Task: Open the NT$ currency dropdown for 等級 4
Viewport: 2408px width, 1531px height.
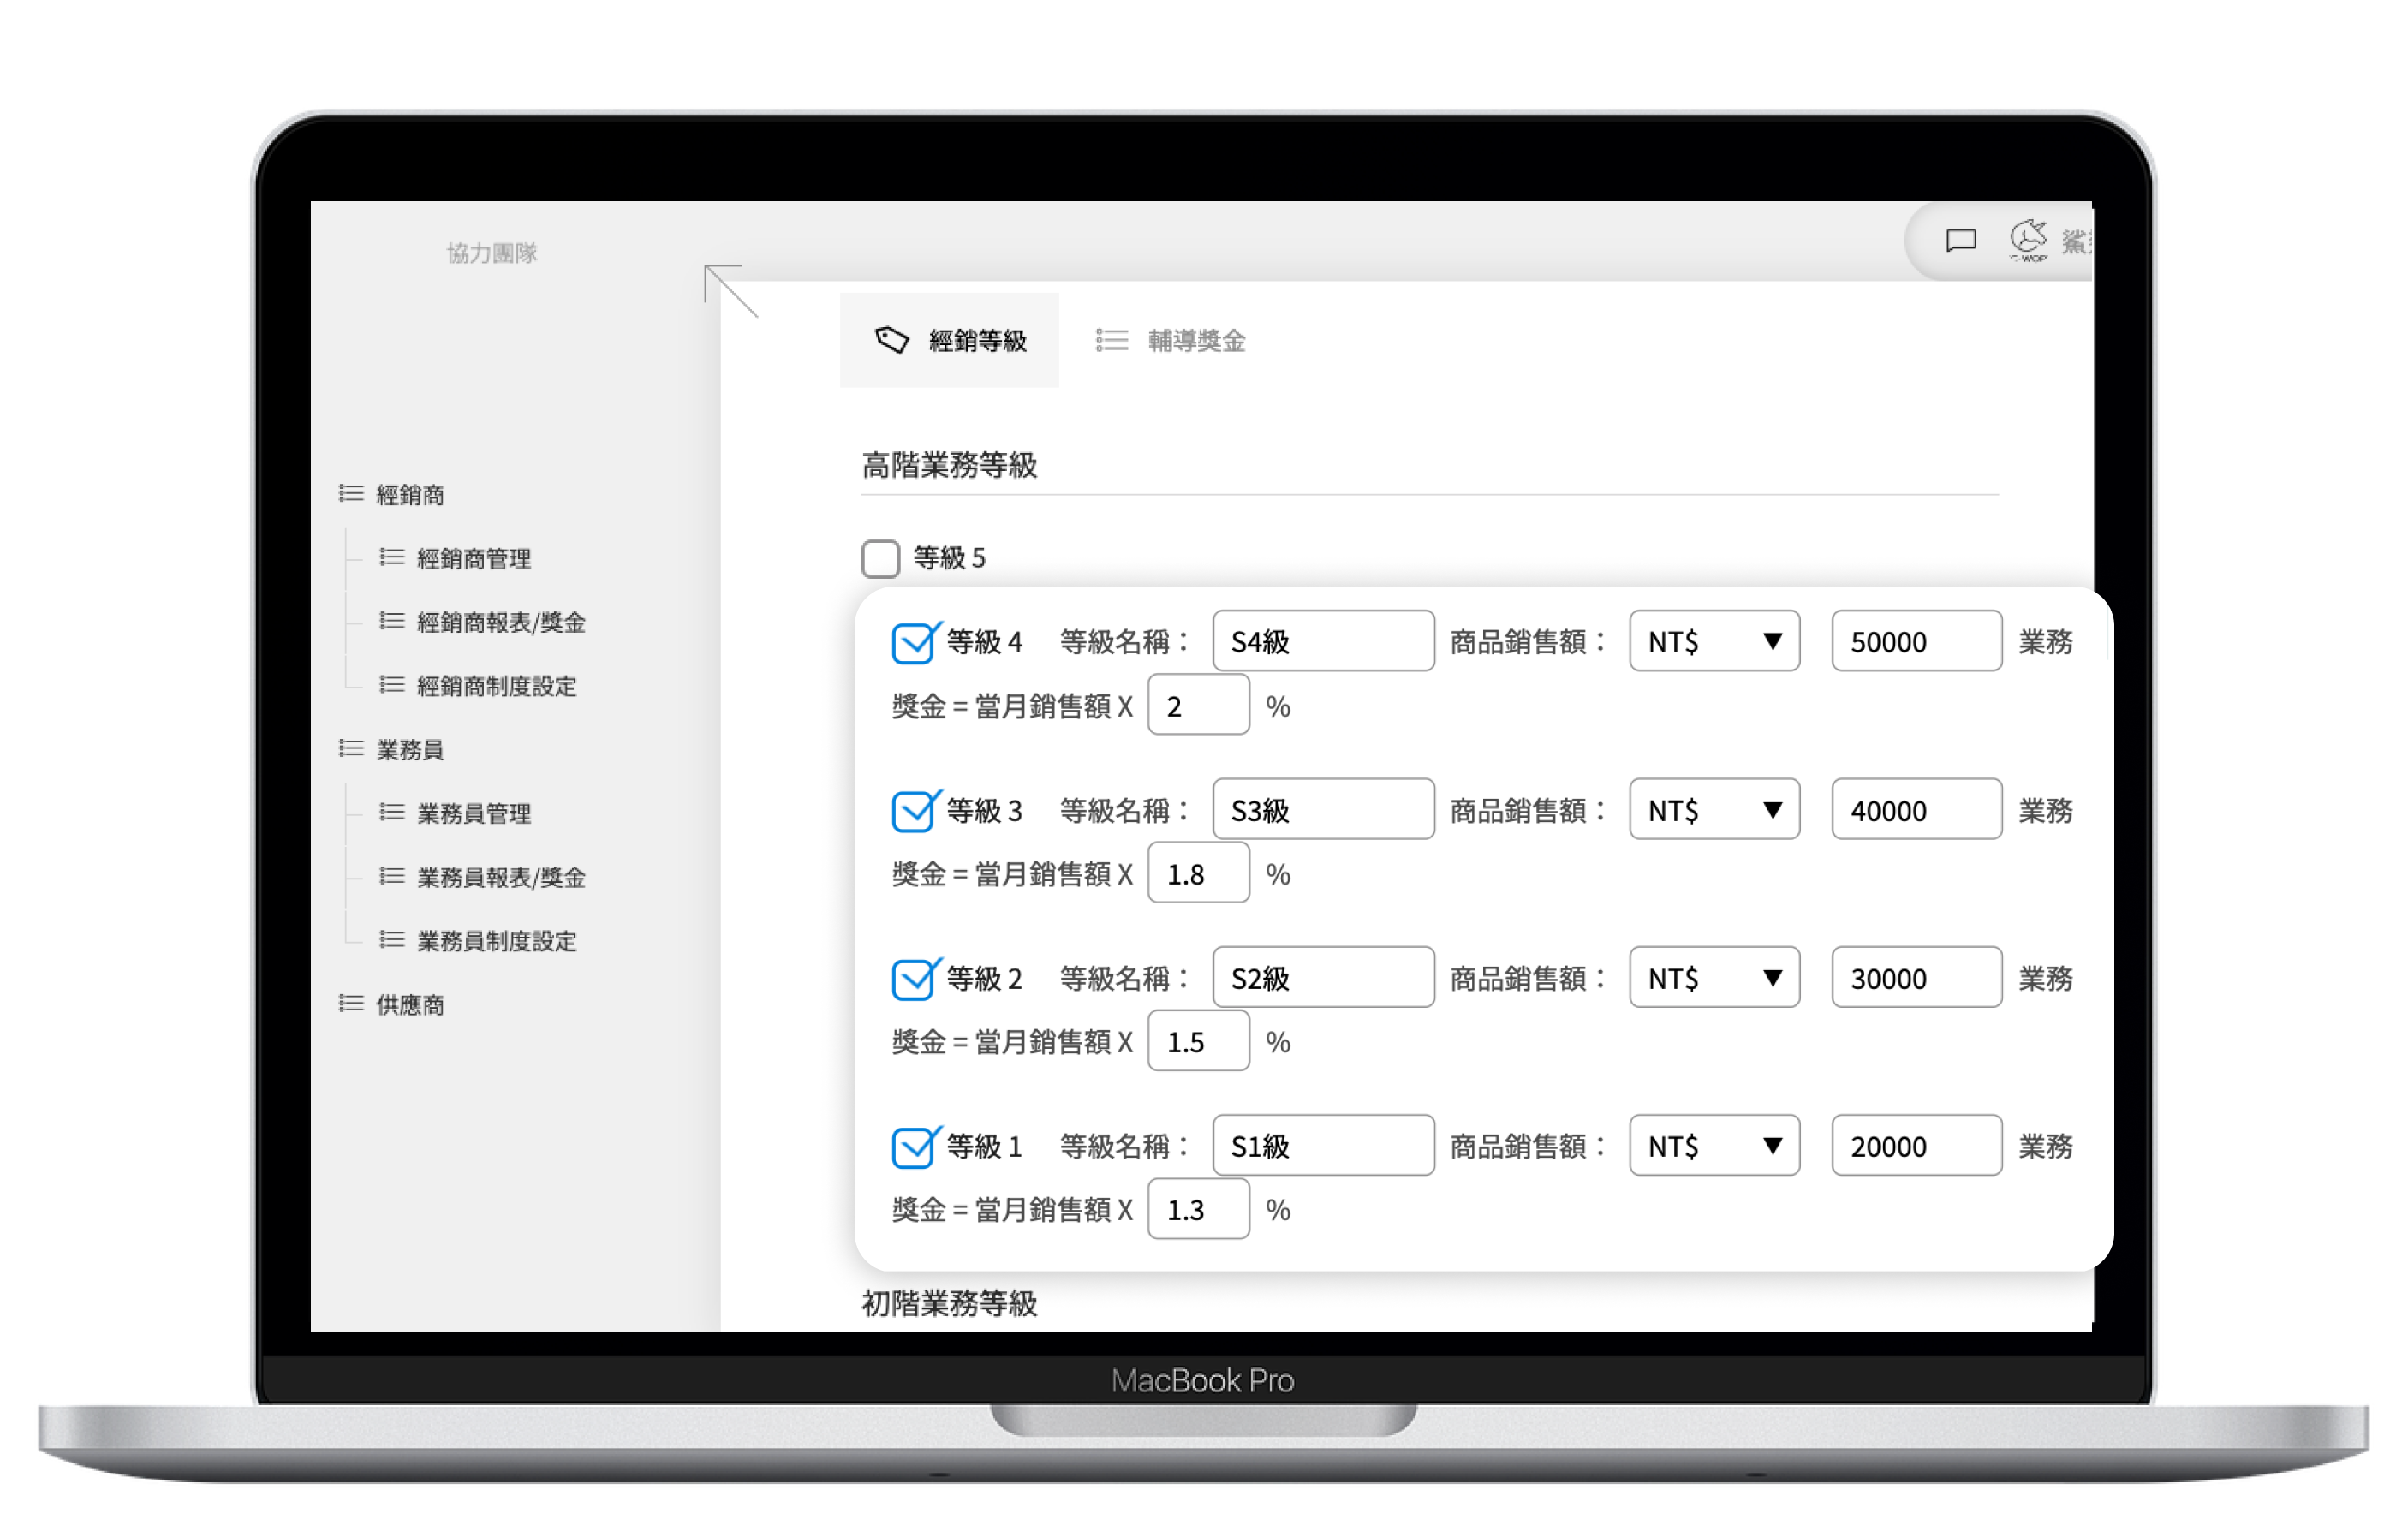Action: [1714, 641]
